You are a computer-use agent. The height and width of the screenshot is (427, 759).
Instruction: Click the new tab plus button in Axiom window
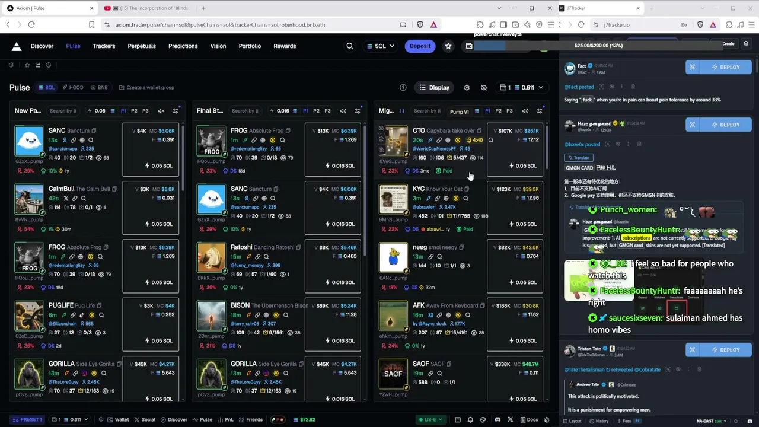click(x=203, y=8)
